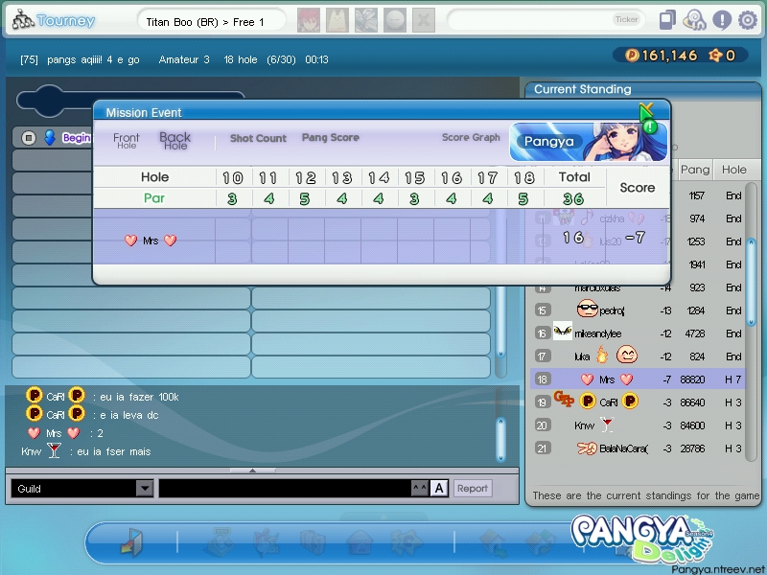Click the player list scrollbar down arrow
The height and width of the screenshot is (575, 767).
pos(500,353)
